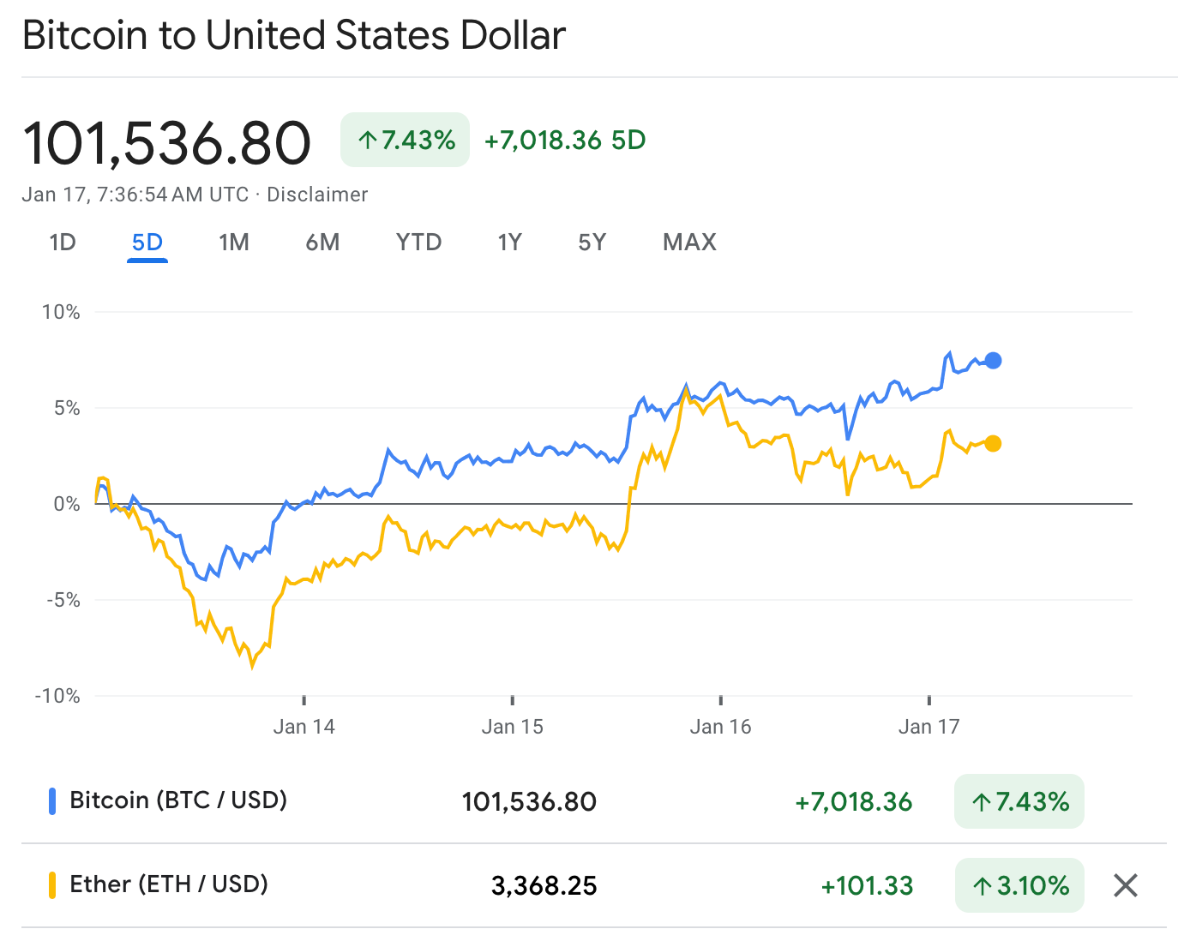Select the Bitcoin (BTC / USD) legend row

pos(180,801)
